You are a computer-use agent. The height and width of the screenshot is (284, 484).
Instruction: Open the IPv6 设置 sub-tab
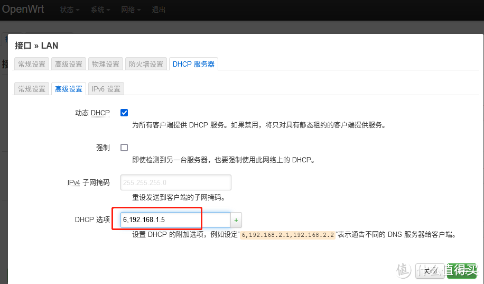(x=106, y=89)
